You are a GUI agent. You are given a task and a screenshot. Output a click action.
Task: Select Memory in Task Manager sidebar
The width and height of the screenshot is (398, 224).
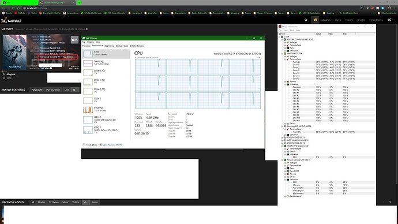[106, 63]
